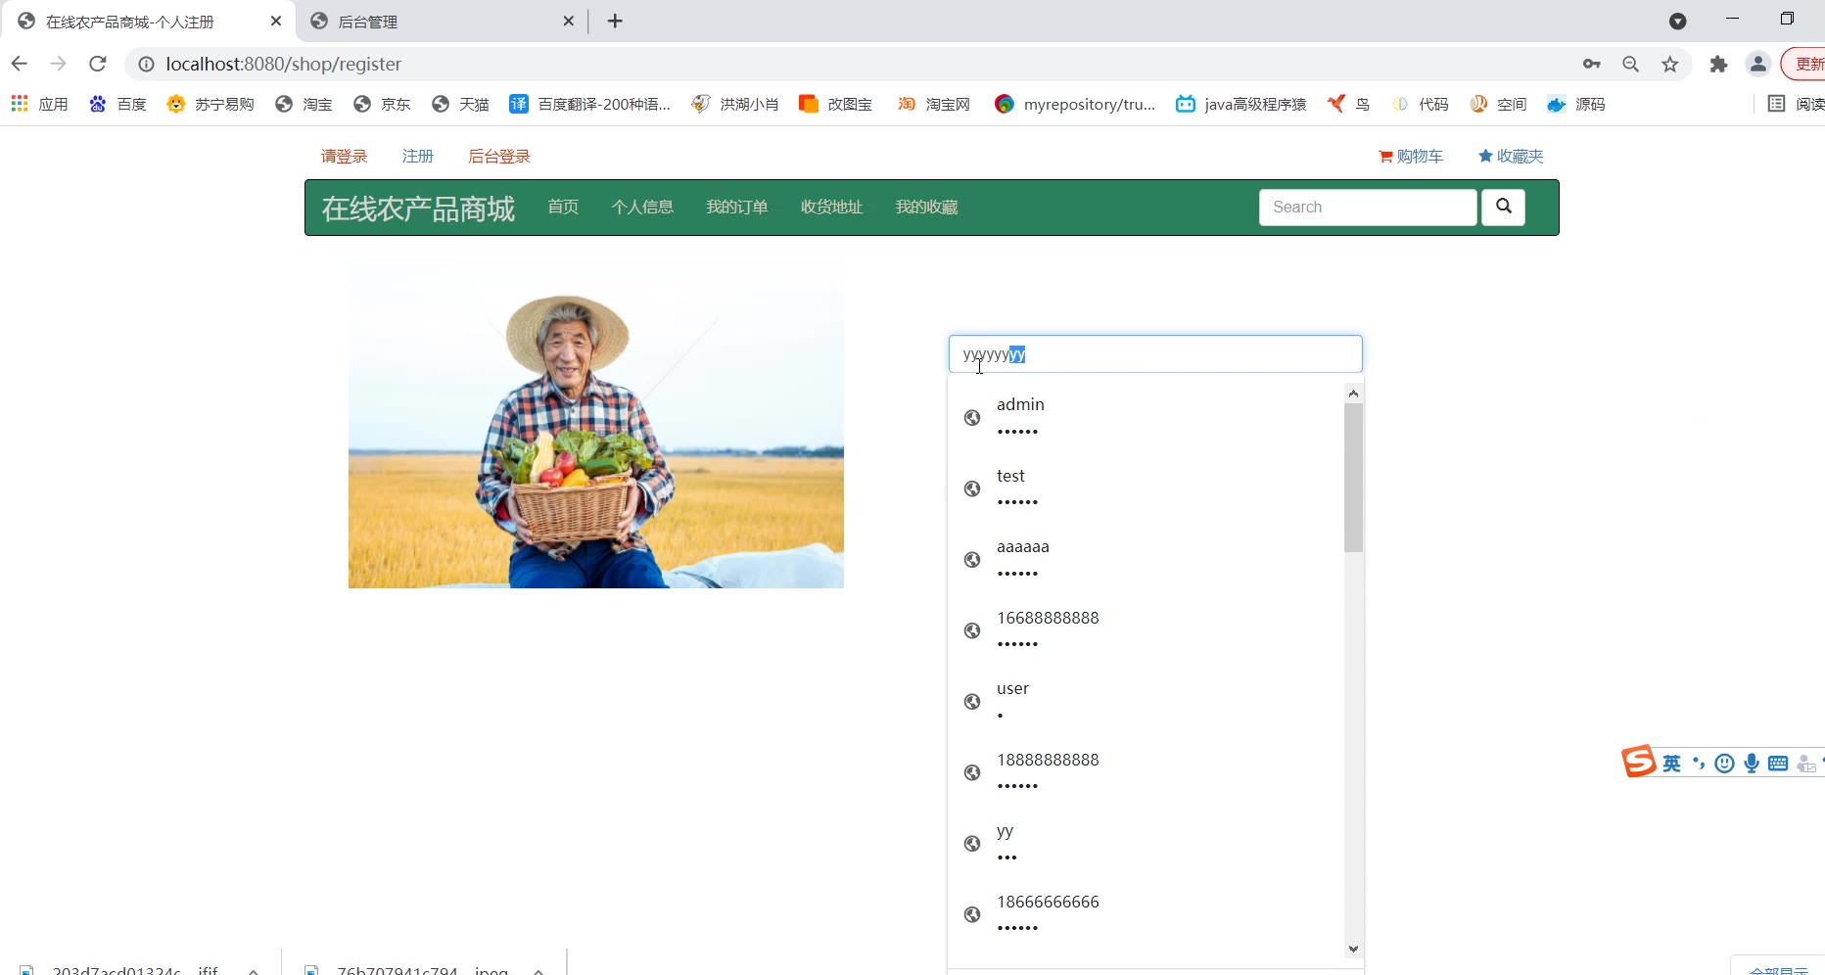Pick the aaaaaa saved login entry
Viewport: 1825px width, 975px height.
pos(1022,559)
